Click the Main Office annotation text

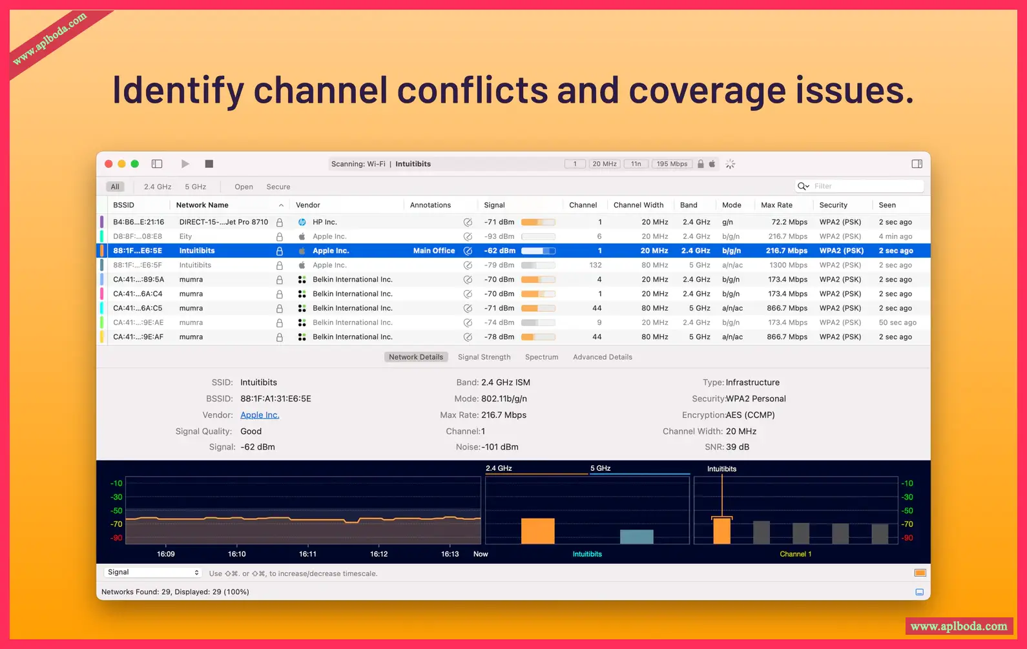[434, 251]
